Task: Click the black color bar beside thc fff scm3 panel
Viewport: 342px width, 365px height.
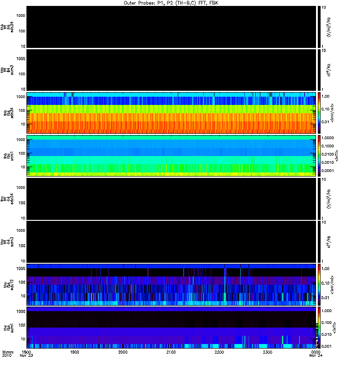Action: 319,242
